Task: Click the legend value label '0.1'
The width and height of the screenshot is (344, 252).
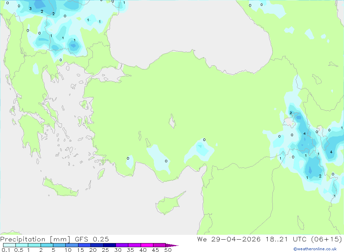Action: pos(6,250)
